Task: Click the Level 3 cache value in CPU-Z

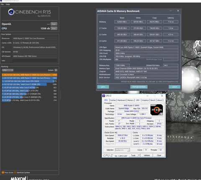Action: point(147,144)
